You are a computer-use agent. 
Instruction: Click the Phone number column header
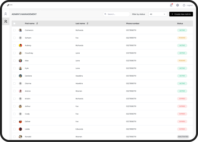pyautogui.click(x=133, y=23)
